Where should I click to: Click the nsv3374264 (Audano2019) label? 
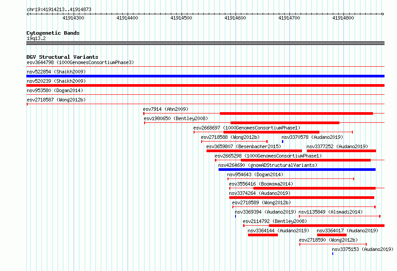(x=260, y=193)
